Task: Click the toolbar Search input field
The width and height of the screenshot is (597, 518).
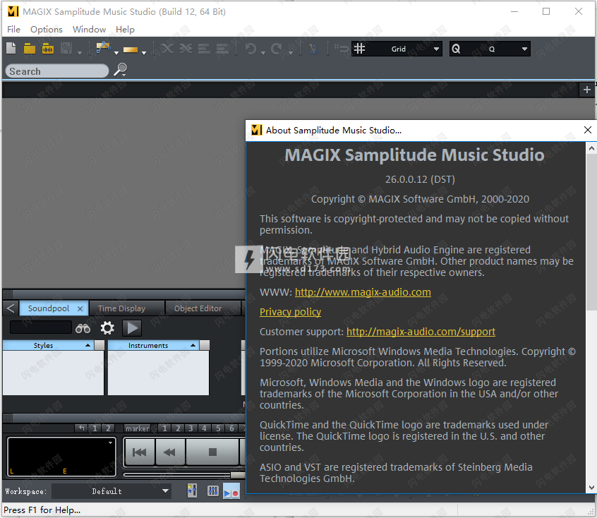Action: [56, 71]
